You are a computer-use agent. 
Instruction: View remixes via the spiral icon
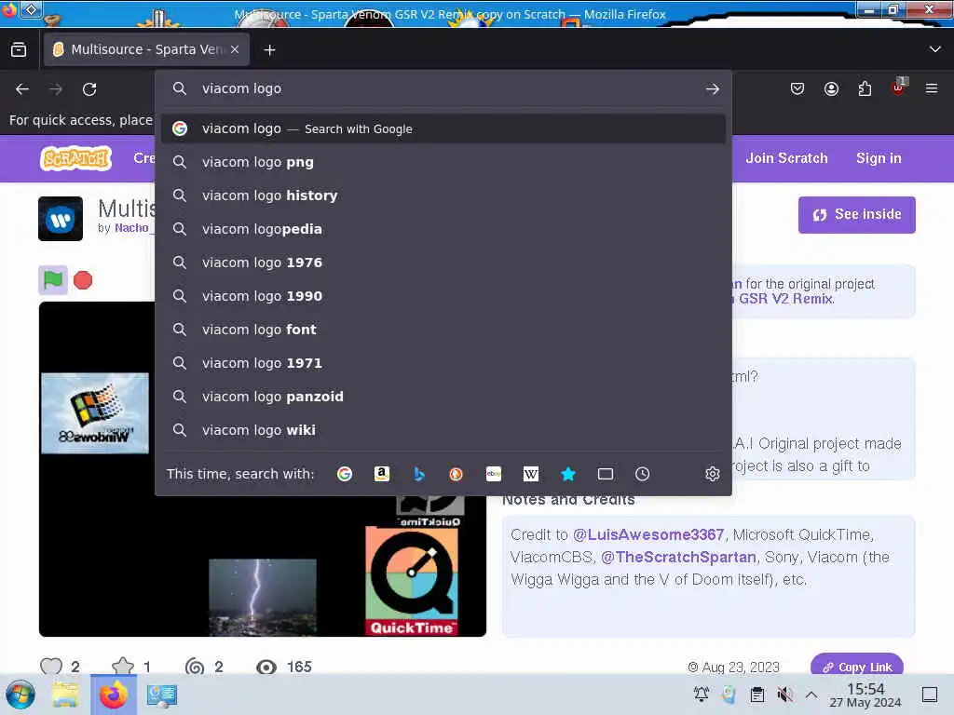195,667
